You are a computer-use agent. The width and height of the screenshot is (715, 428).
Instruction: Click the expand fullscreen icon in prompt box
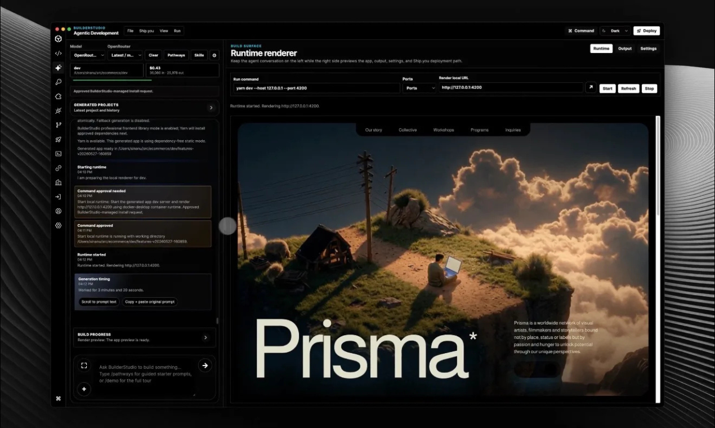click(x=84, y=365)
